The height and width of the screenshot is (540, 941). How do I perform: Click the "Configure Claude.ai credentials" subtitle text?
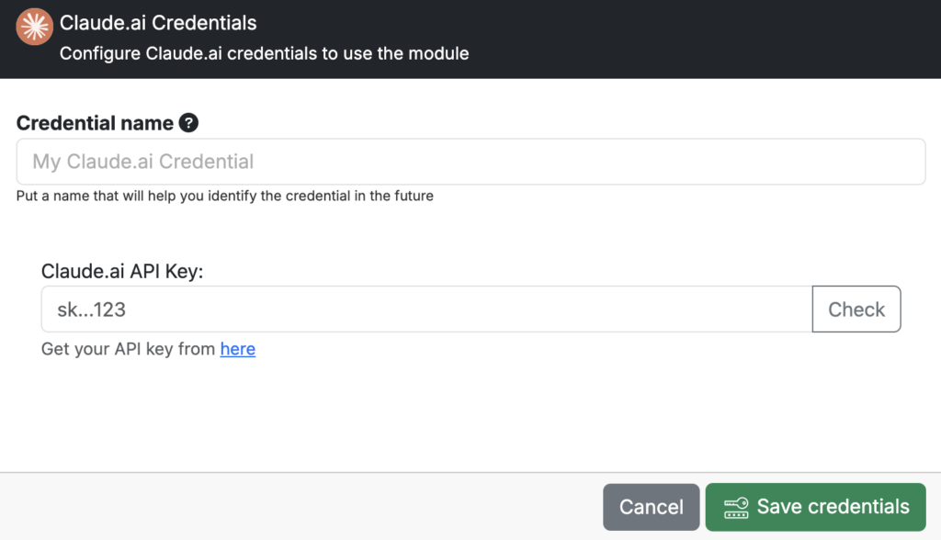pos(264,53)
